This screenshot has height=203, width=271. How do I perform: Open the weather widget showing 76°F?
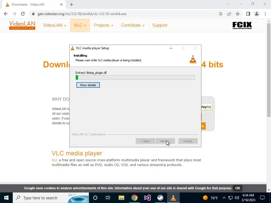210,198
